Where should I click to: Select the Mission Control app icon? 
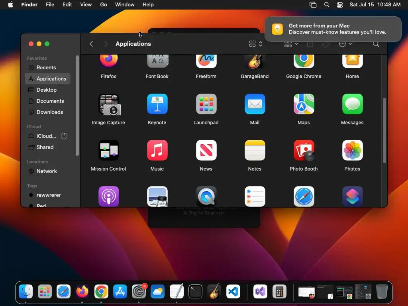tap(108, 150)
